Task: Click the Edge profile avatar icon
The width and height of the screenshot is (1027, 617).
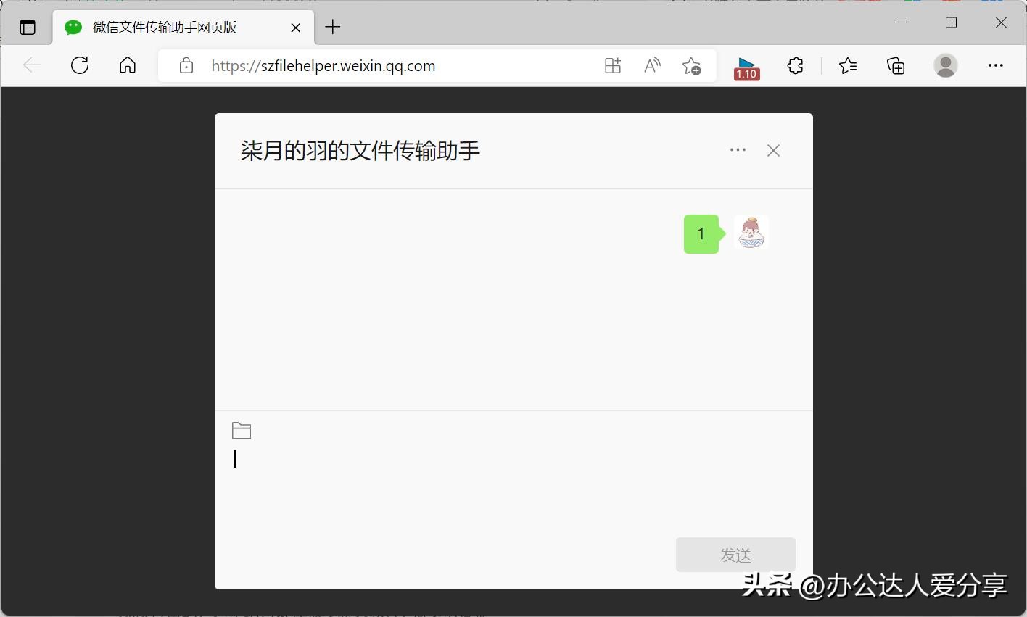Action: 945,65
